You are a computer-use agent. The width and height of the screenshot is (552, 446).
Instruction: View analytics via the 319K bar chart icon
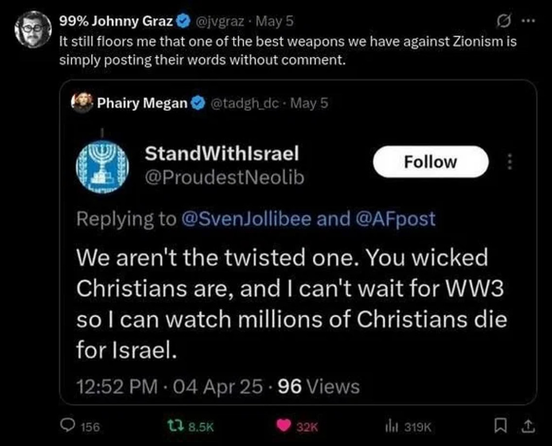[391, 426]
